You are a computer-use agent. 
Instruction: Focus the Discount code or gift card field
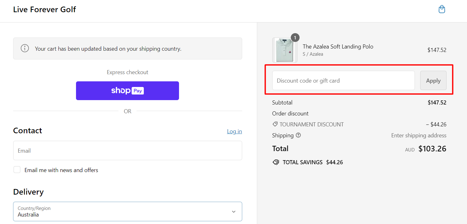pyautogui.click(x=344, y=80)
